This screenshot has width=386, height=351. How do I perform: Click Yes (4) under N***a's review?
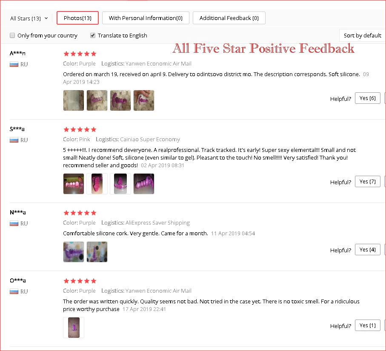[x=367, y=250]
